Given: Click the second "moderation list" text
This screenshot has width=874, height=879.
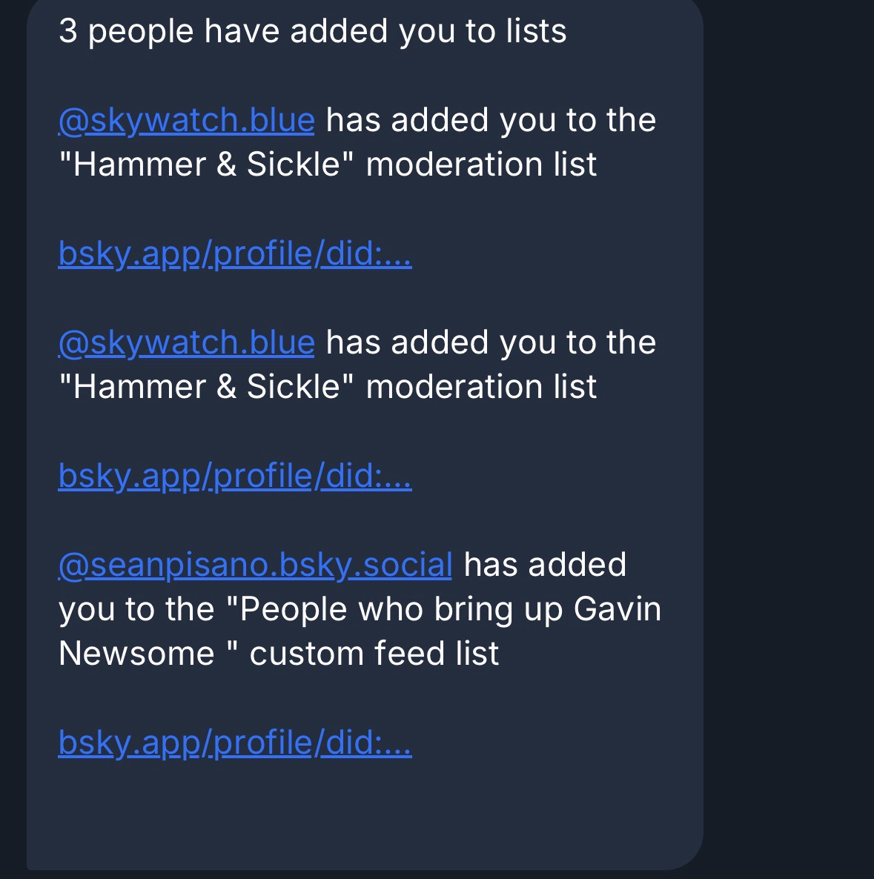Looking at the screenshot, I should coord(481,387).
